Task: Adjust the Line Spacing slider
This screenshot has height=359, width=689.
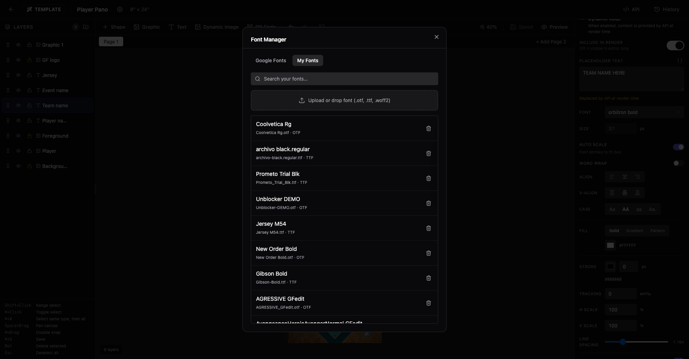Action: point(636,342)
